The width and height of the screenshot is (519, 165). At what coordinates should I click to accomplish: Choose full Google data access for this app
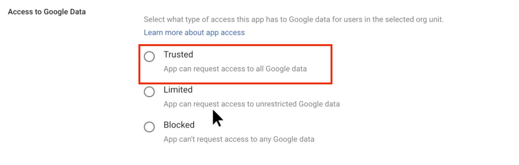[149, 57]
